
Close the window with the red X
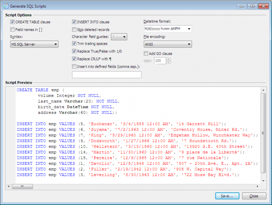(x=263, y=6)
